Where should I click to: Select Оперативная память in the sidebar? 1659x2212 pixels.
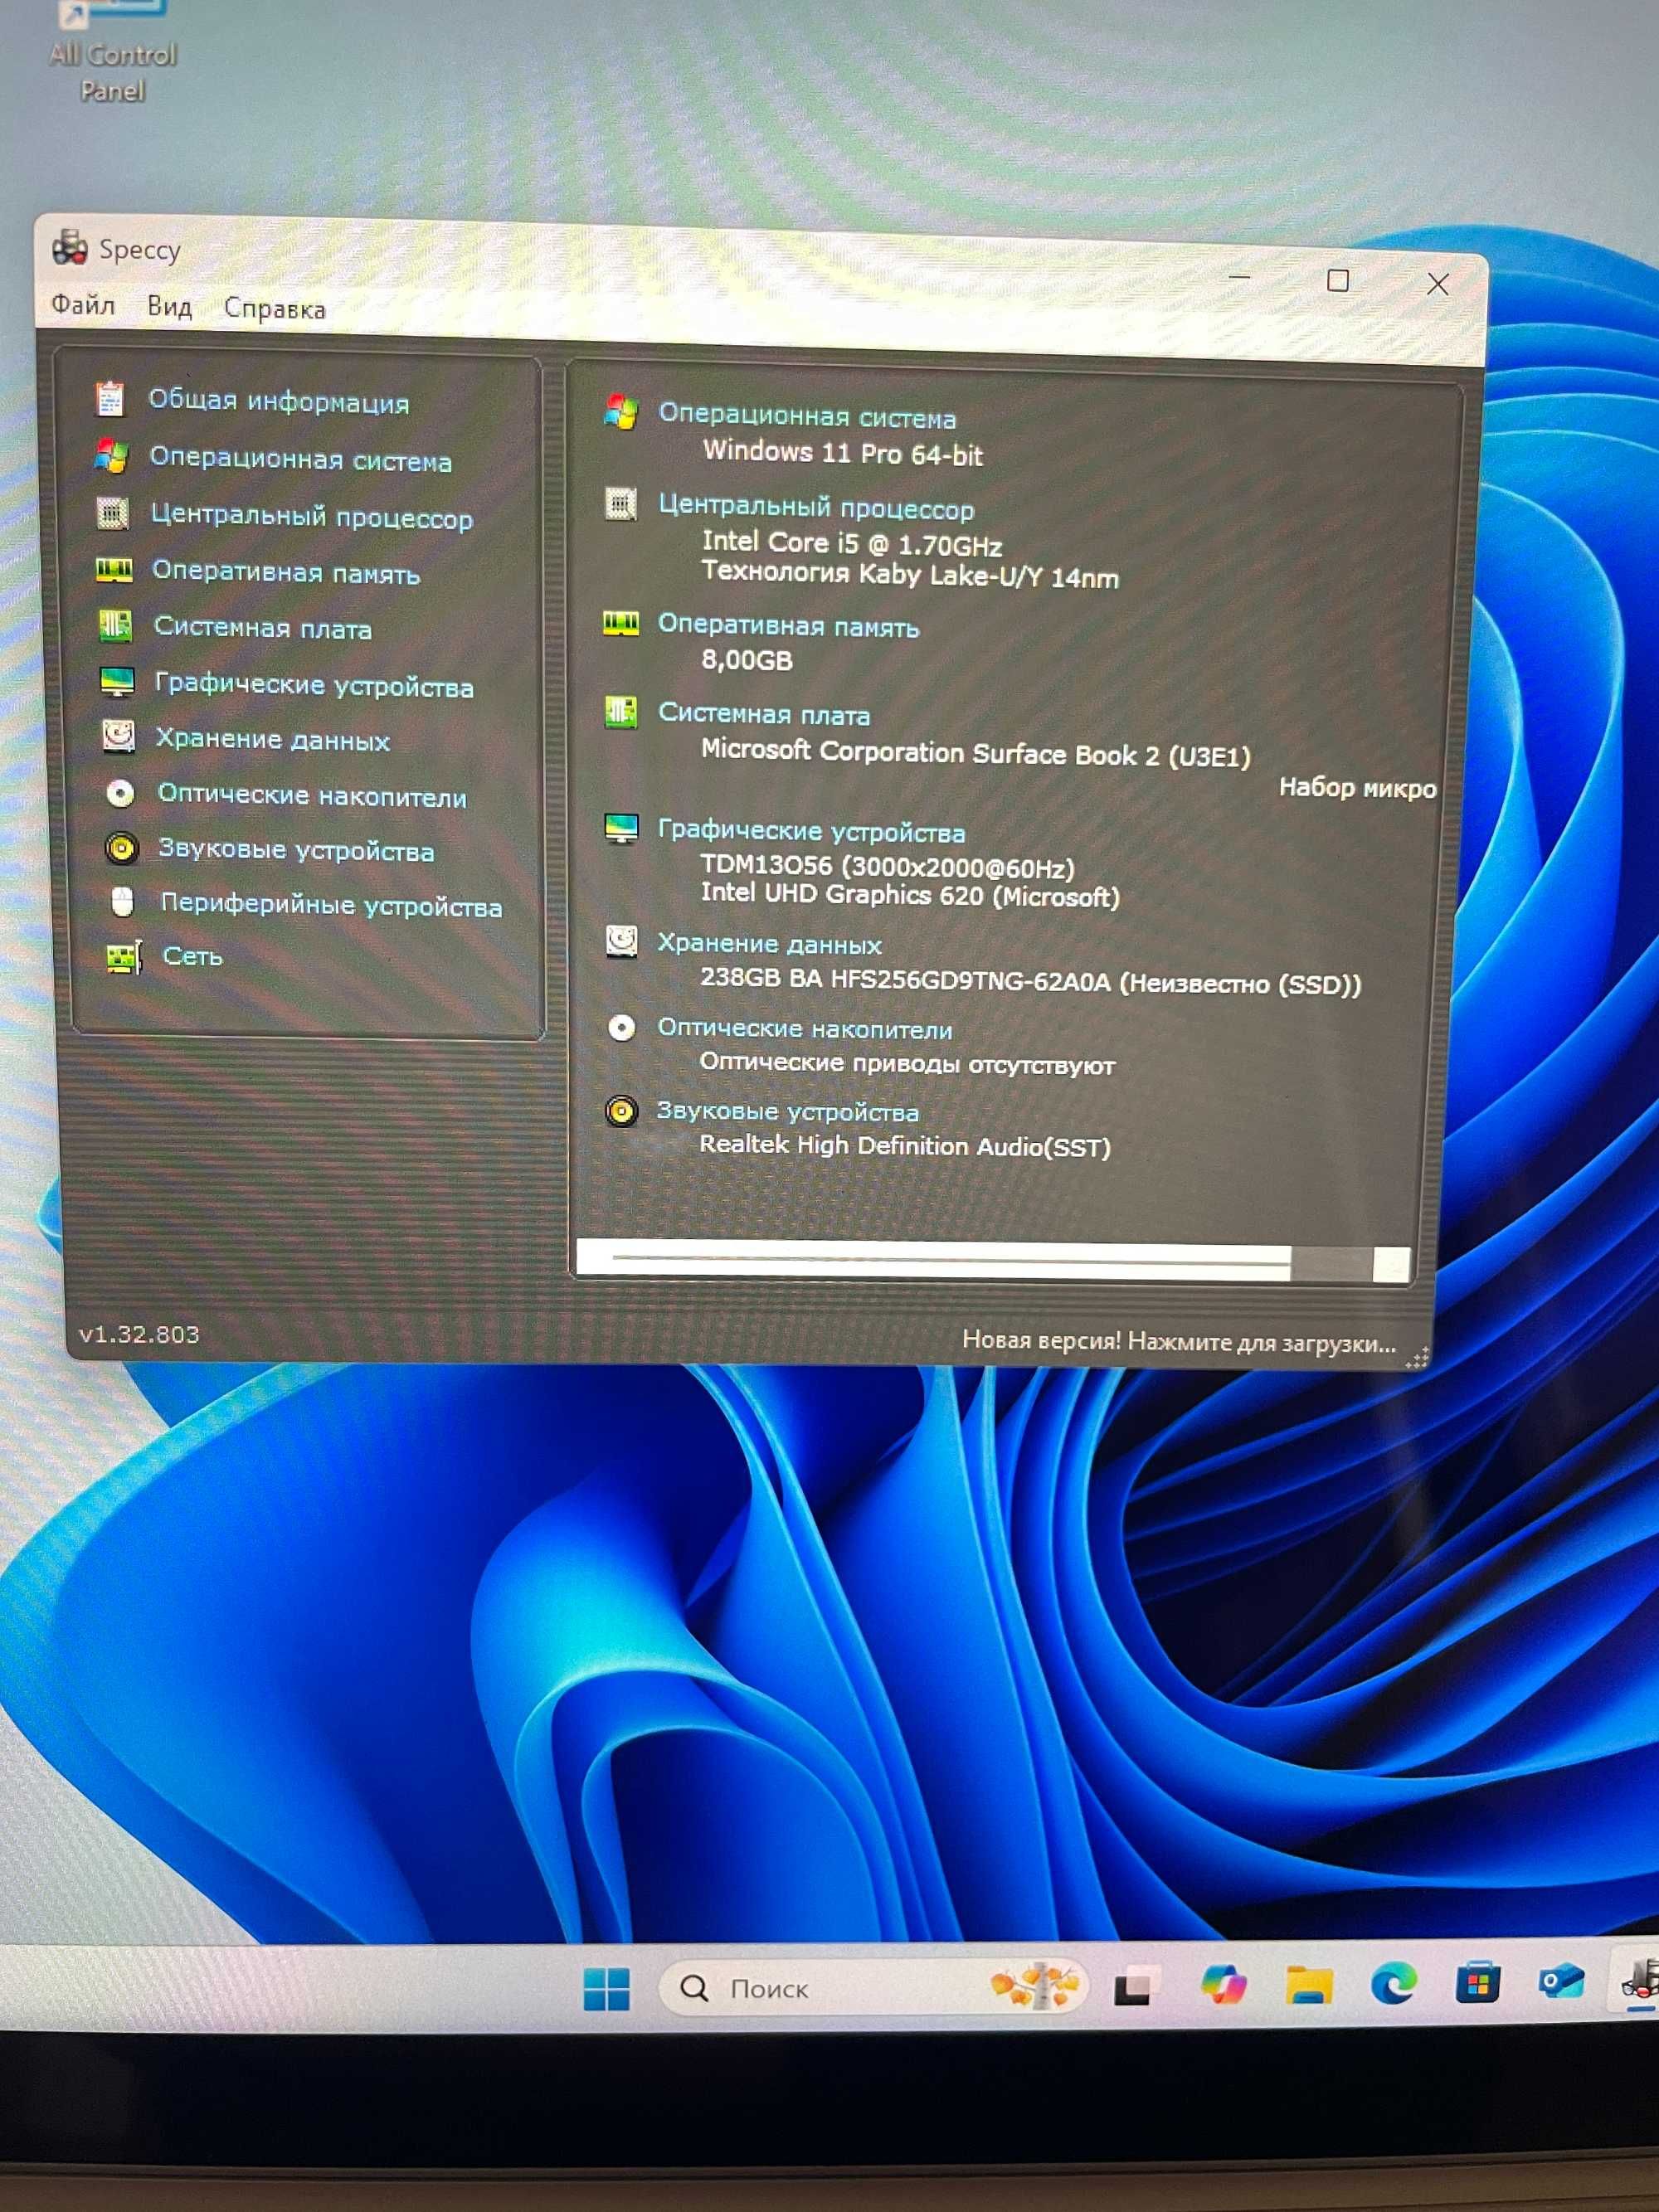pos(285,572)
